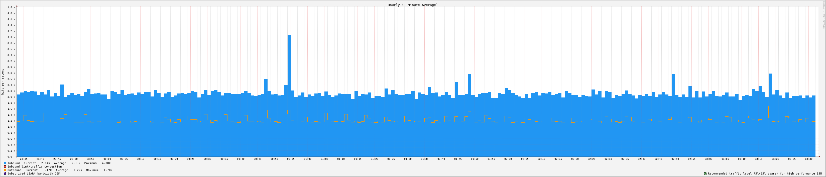Click the 01:00 time axis label
This screenshot has height=177, width=826.
click(x=307, y=159)
